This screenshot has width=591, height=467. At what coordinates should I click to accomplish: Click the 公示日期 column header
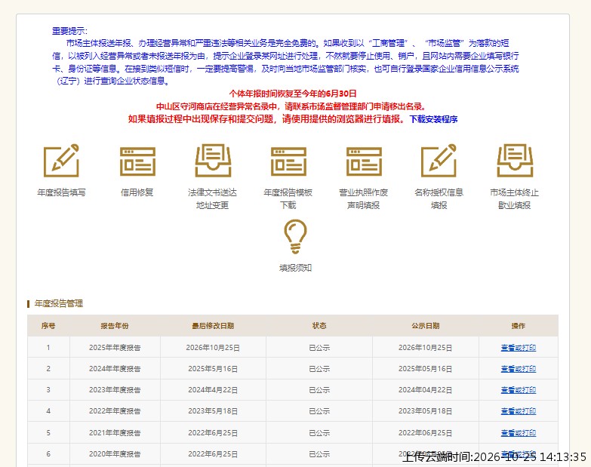pyautogui.click(x=425, y=326)
